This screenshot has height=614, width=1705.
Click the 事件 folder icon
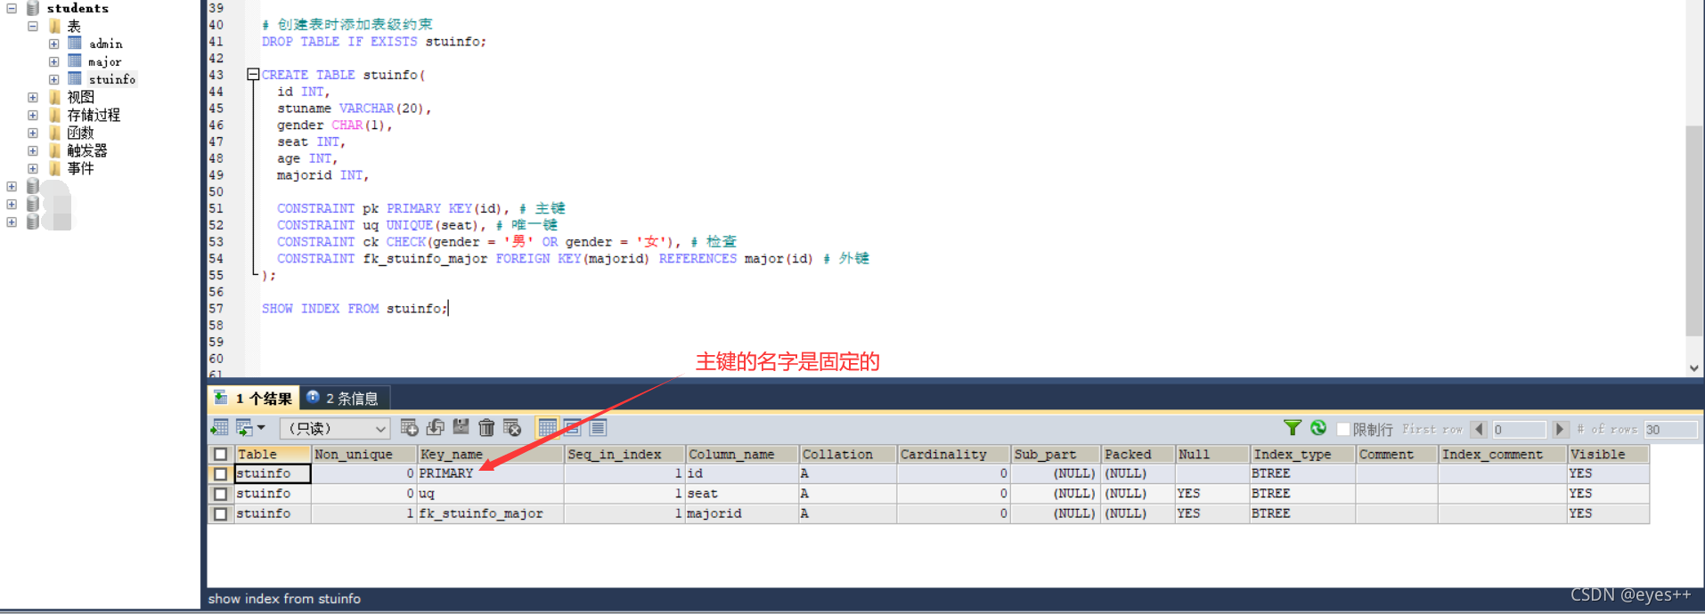click(x=55, y=167)
